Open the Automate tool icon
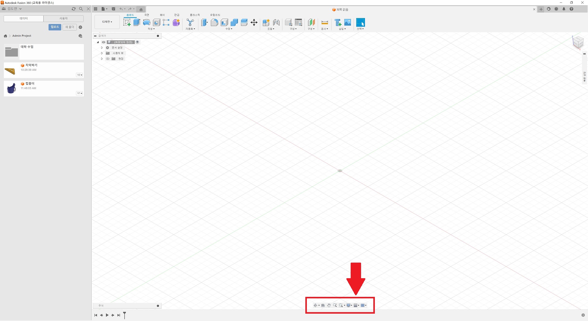Image resolution: width=588 pixels, height=321 pixels. 190,22
